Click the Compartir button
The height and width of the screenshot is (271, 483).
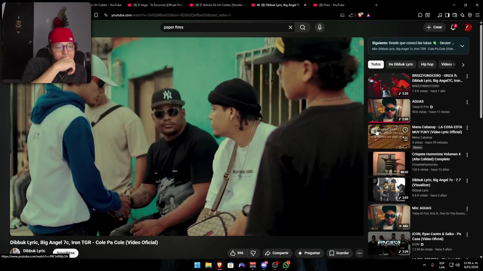[277, 253]
